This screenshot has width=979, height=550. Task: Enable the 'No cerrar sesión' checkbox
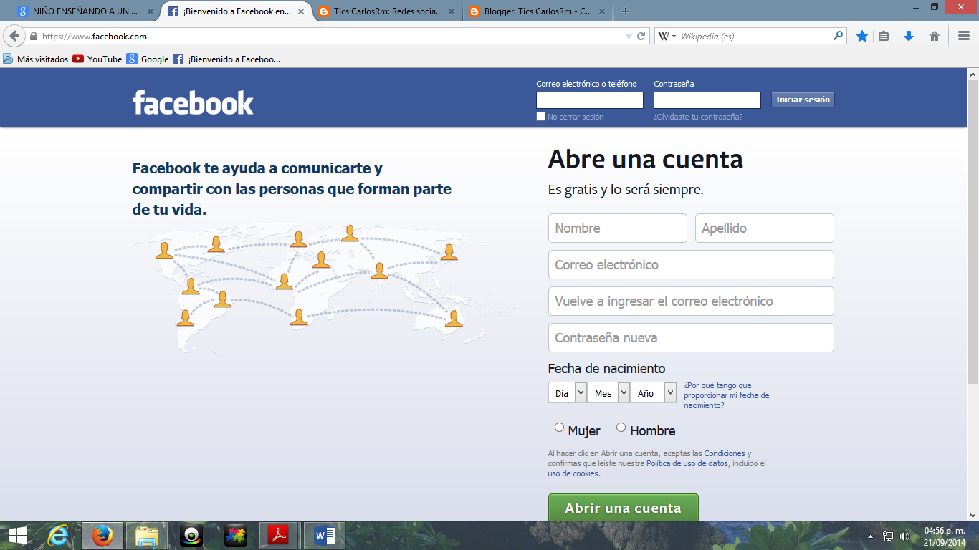tap(540, 116)
